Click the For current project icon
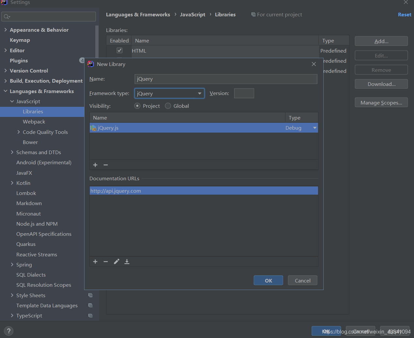The width and height of the screenshot is (414, 338). click(253, 14)
